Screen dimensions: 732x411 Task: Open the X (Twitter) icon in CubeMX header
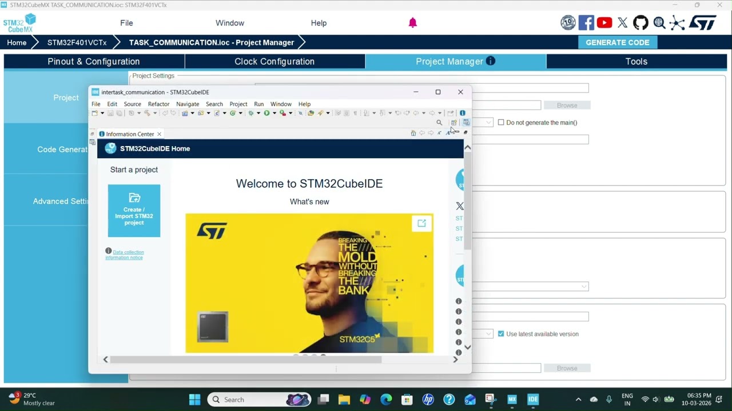[623, 23]
